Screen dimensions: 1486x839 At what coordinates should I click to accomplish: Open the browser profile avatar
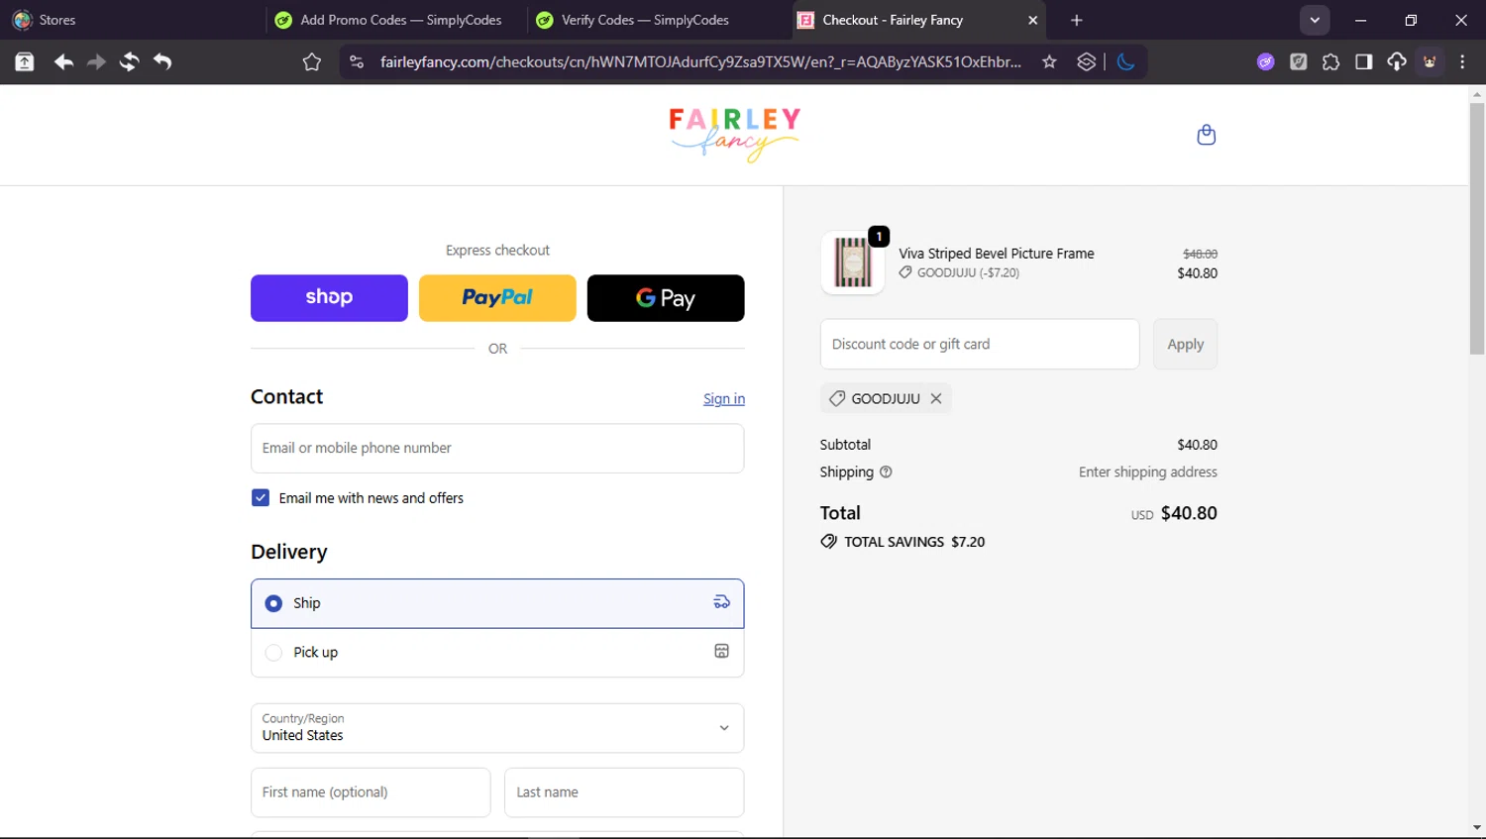tap(1430, 62)
